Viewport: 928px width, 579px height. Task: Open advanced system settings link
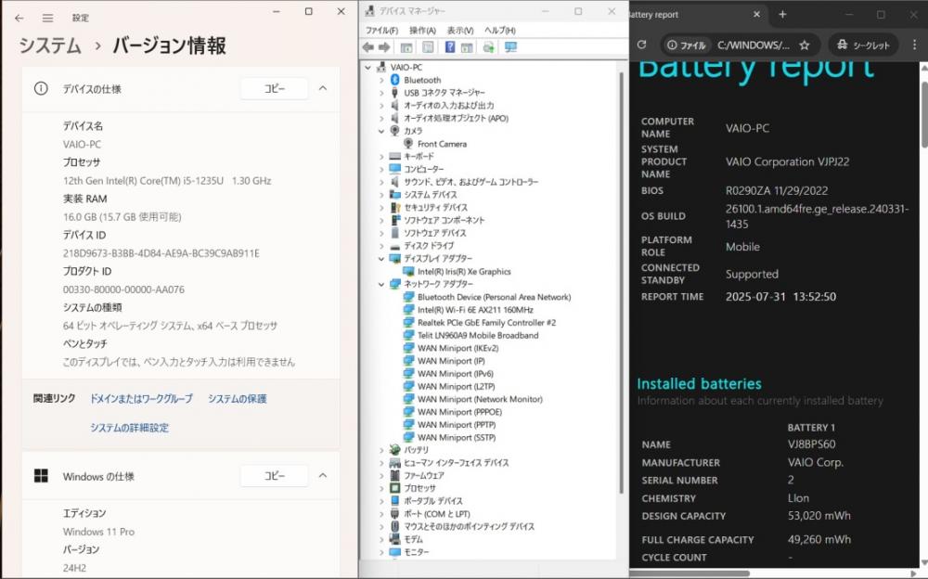129,428
